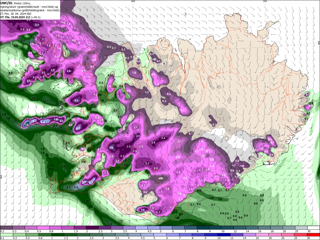Pick the bright red lower swatch after 30
Viewport: 320px width, 240px height.
point(313,234)
